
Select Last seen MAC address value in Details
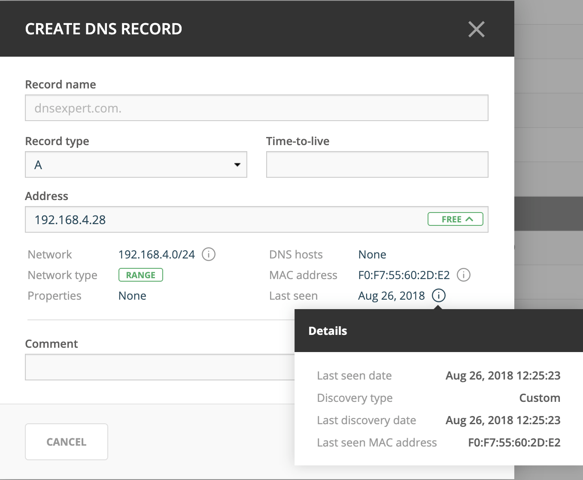514,443
